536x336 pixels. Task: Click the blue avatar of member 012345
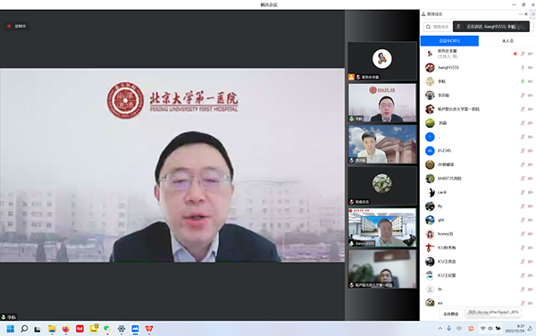(x=430, y=151)
